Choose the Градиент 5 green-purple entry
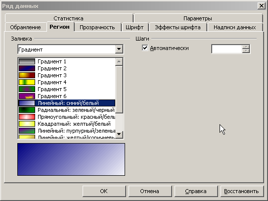Screen dimensions: 268x201 (x=67, y=89)
